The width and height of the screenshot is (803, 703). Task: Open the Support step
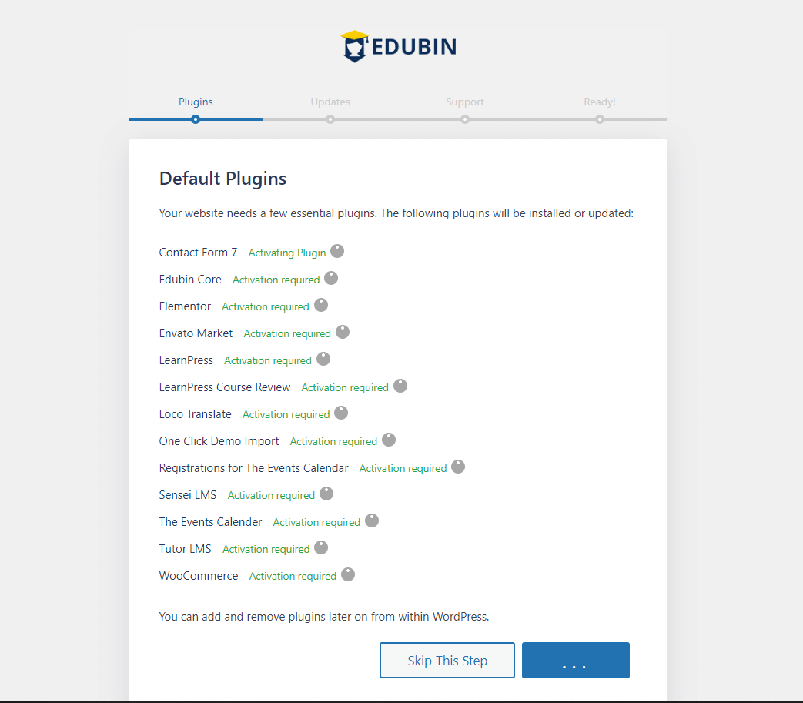465,102
